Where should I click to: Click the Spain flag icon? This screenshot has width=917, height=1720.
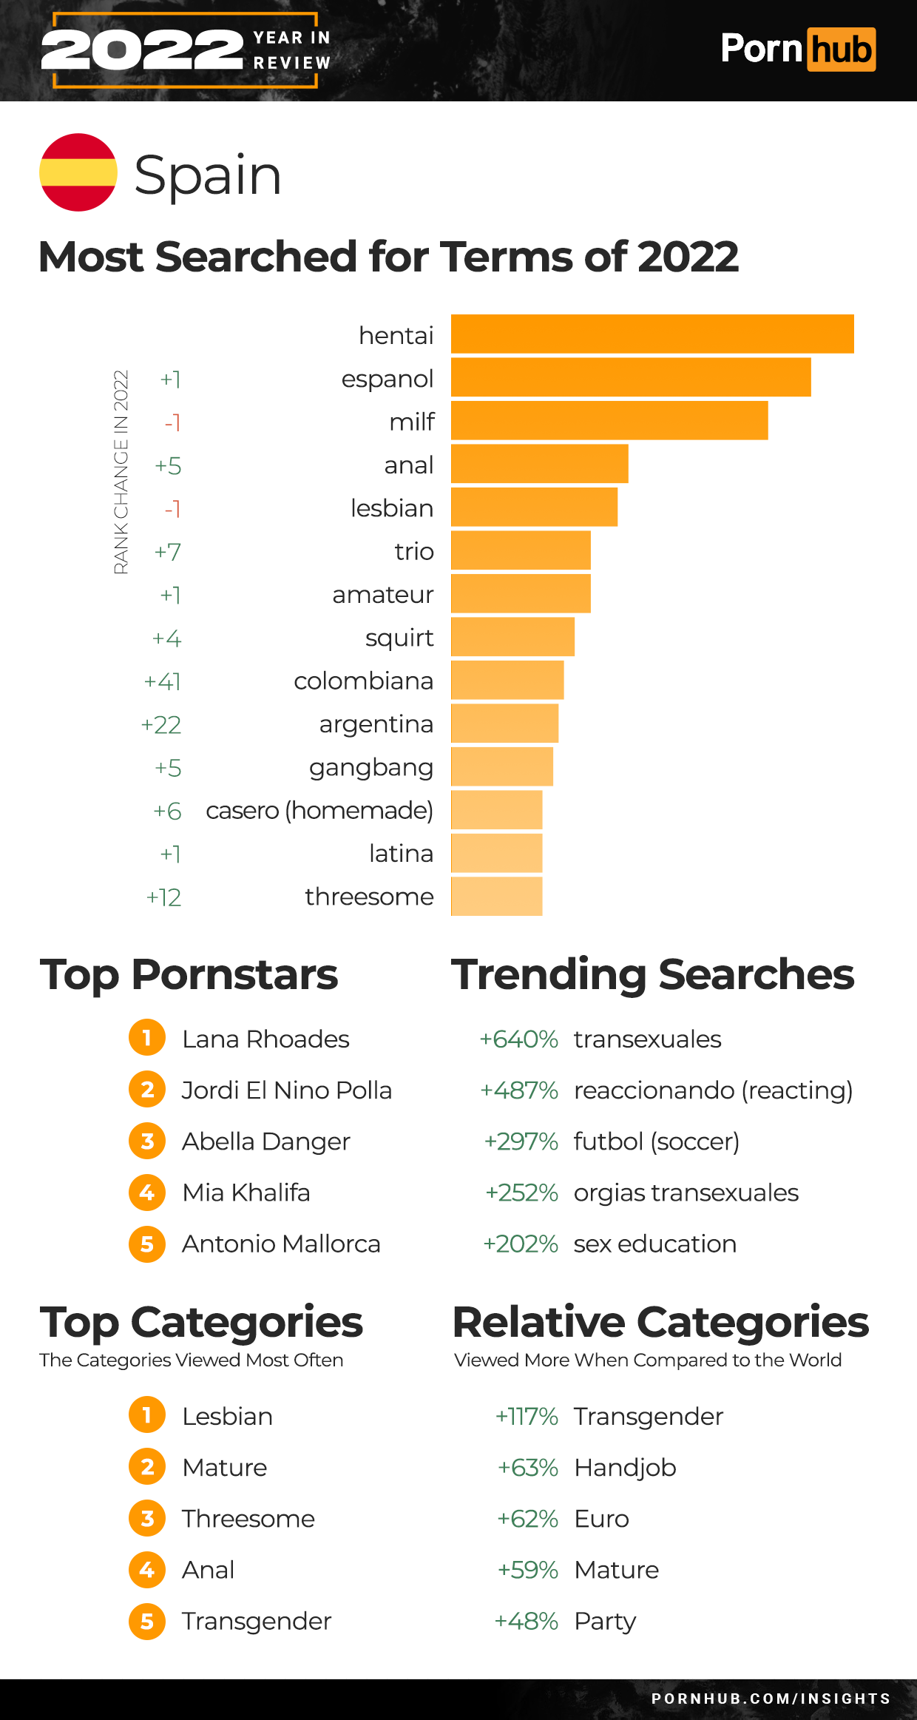click(78, 172)
